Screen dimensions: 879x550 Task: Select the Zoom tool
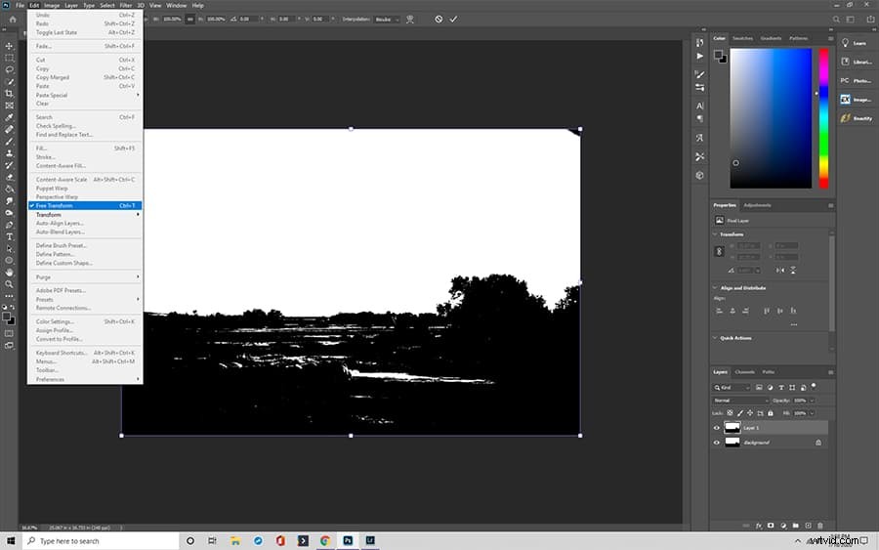tap(9, 284)
